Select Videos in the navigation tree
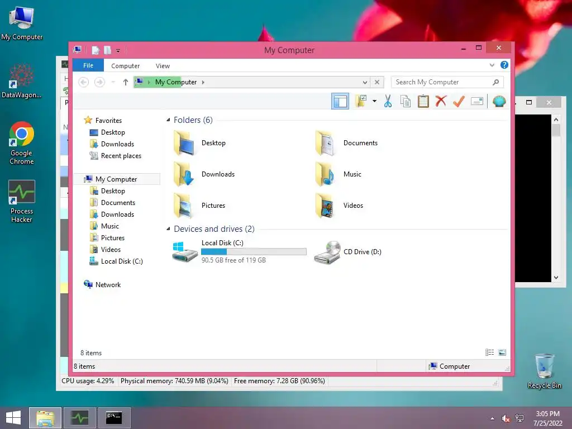 111,250
